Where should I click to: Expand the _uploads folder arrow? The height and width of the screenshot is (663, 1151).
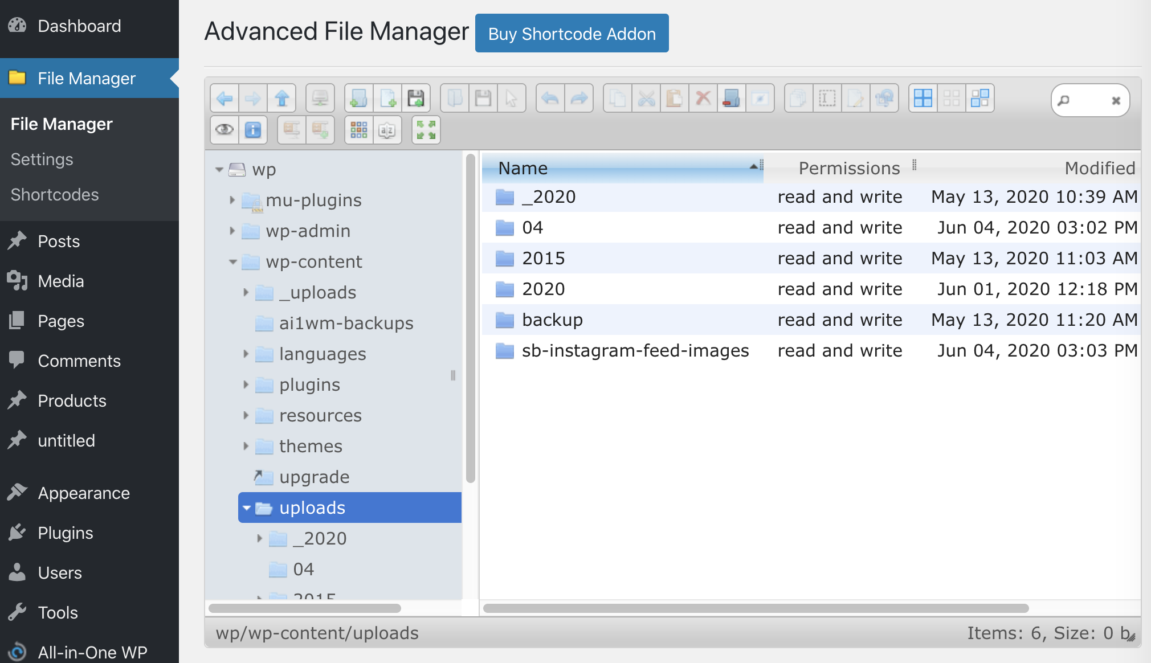click(246, 292)
